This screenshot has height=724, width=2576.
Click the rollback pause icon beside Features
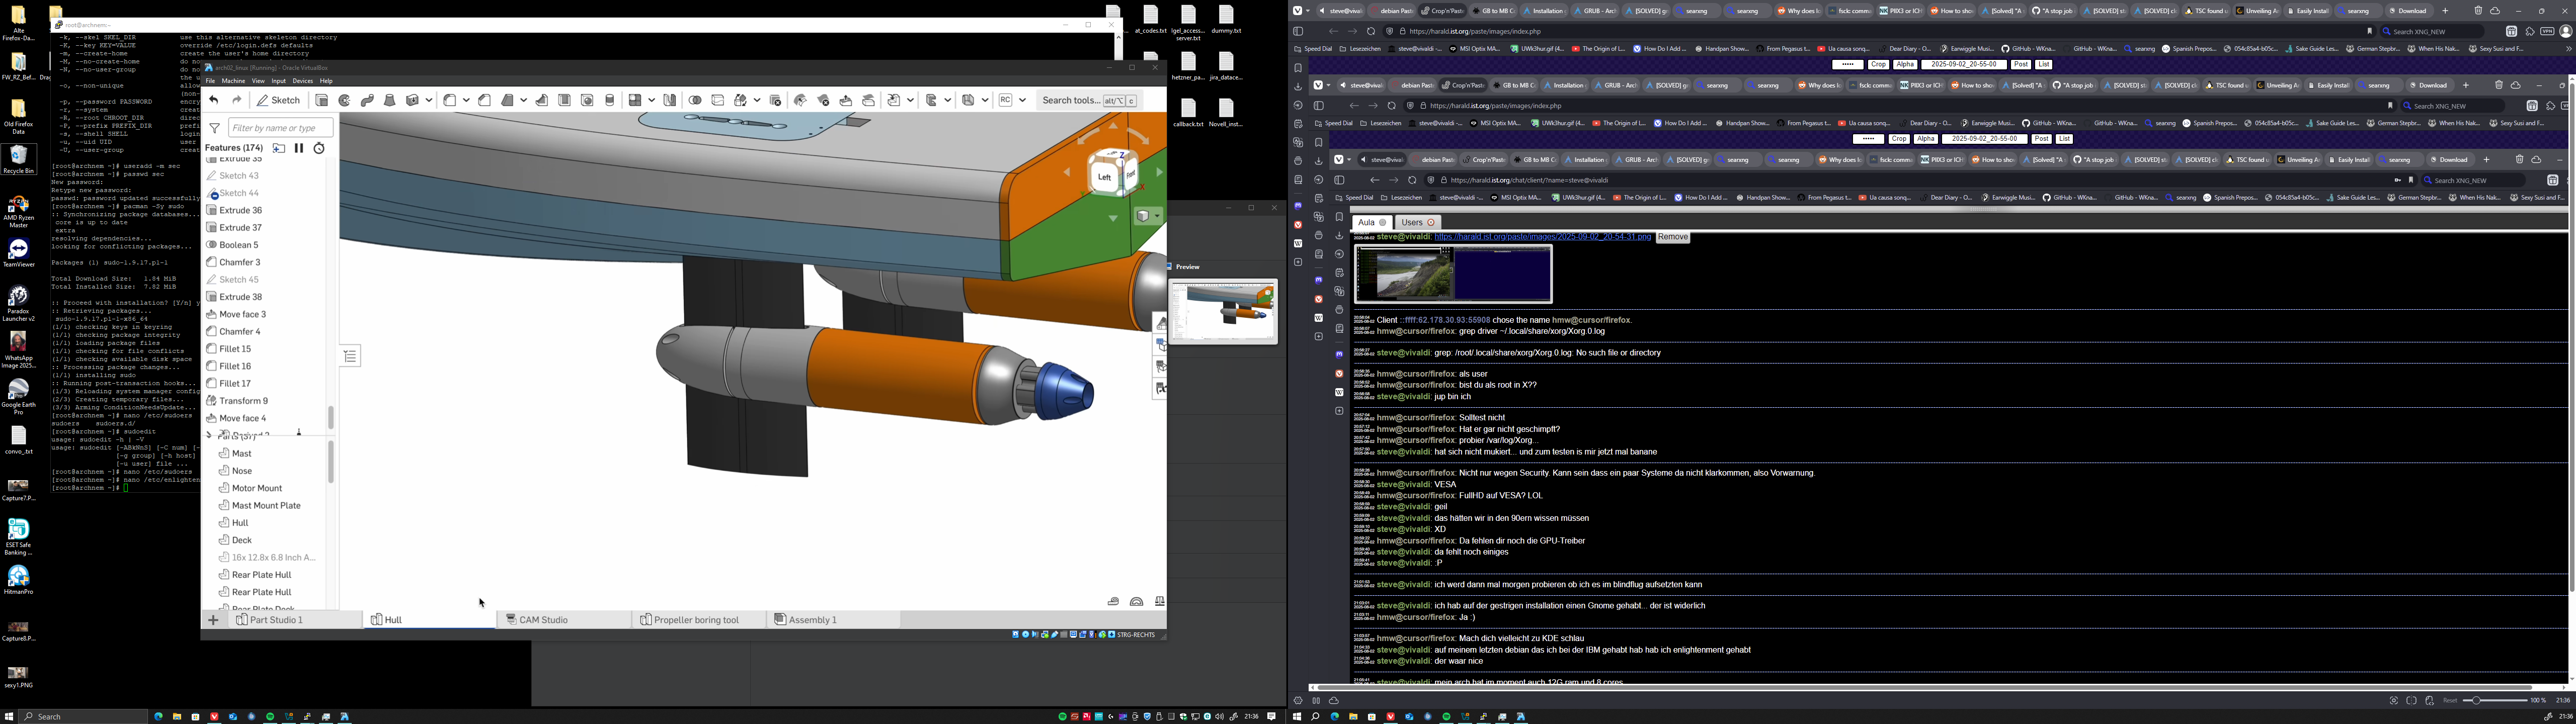(299, 148)
